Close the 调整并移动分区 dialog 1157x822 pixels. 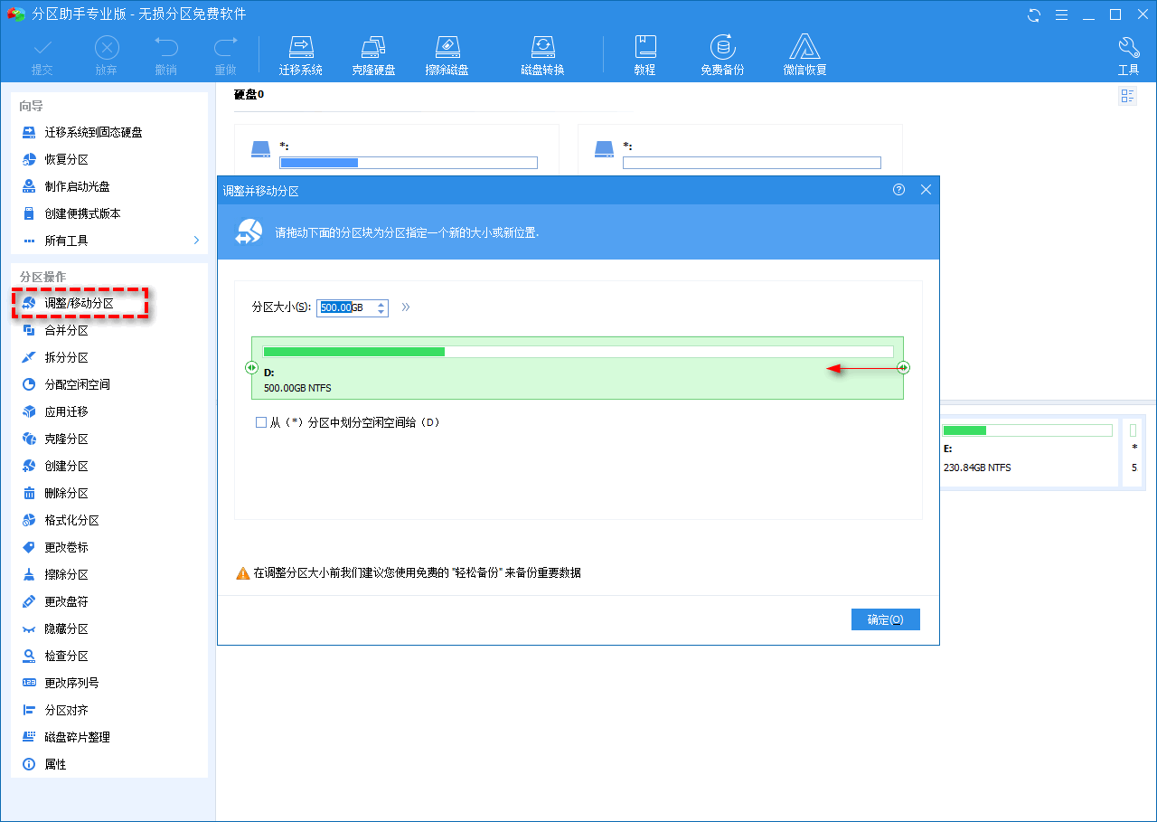(x=926, y=190)
